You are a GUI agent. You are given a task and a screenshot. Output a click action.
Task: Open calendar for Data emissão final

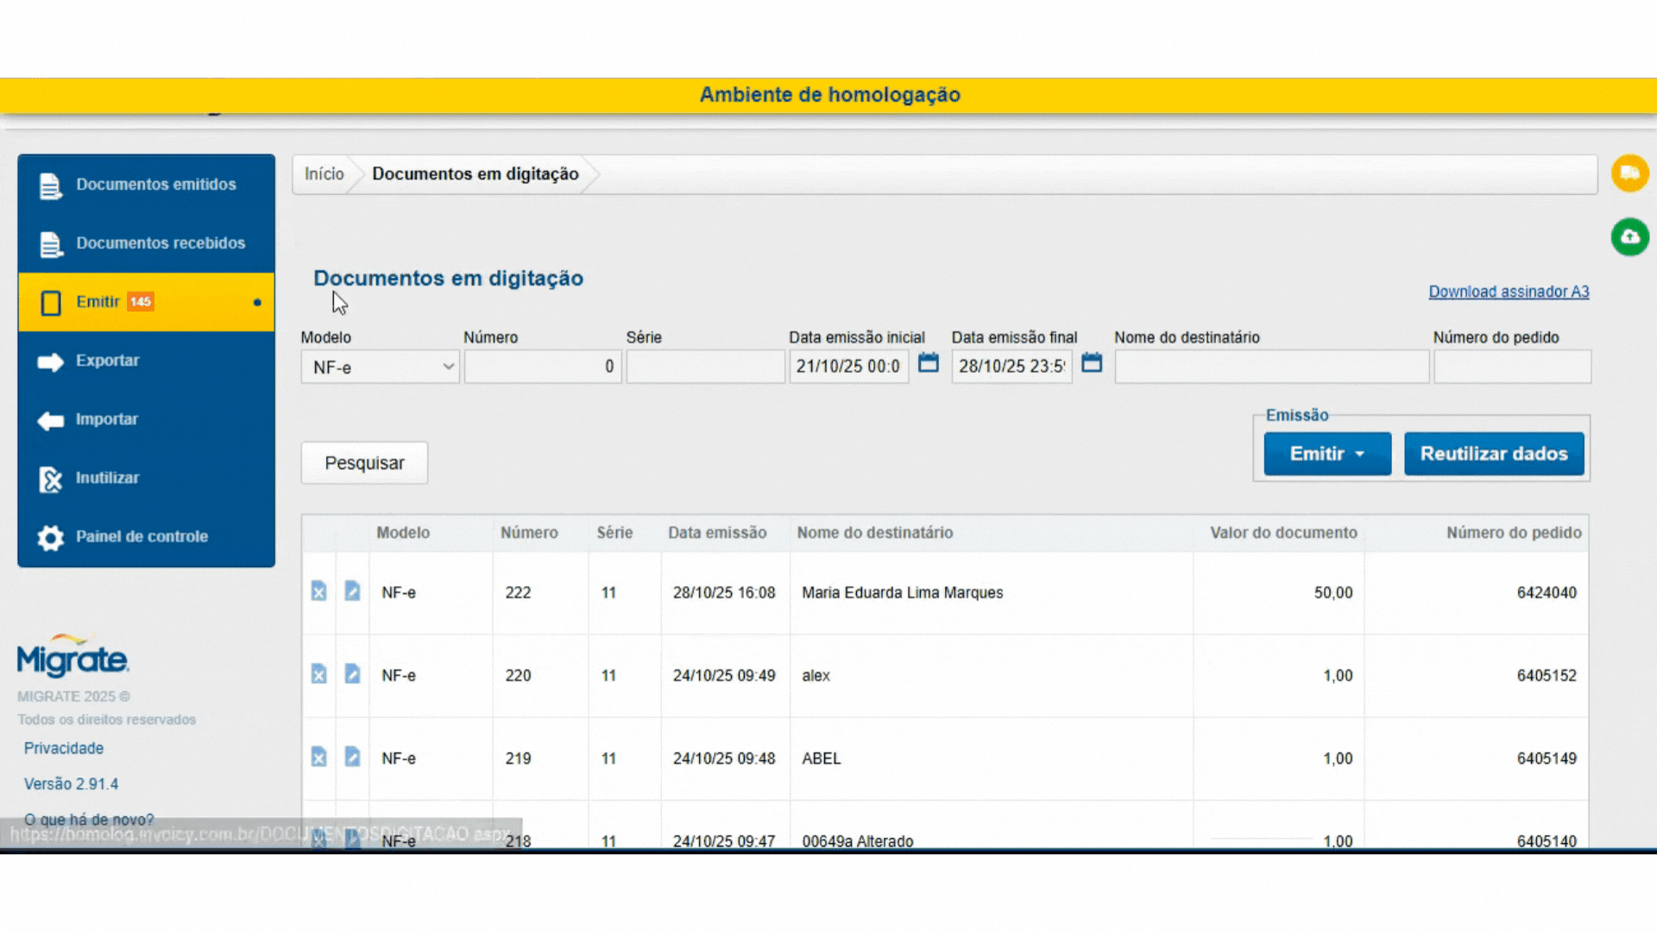[x=1091, y=363]
